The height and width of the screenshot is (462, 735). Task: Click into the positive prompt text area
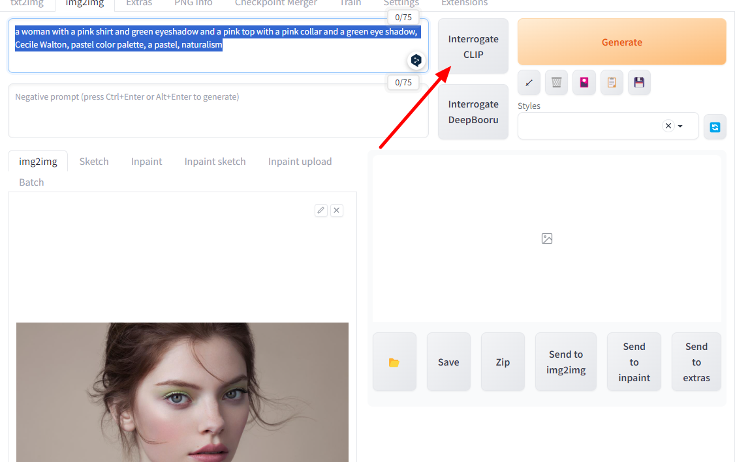click(218, 46)
